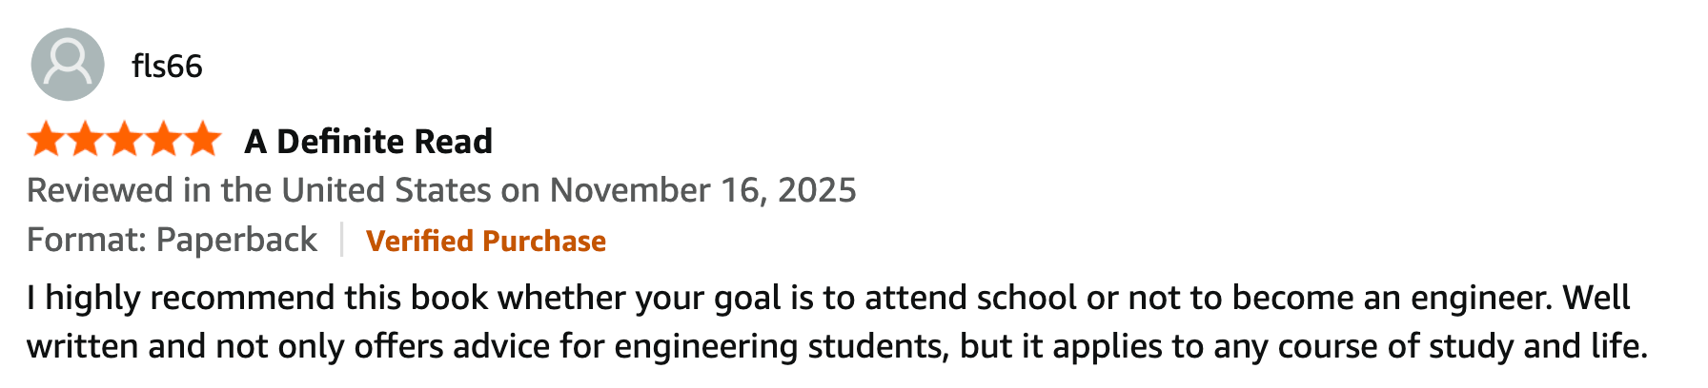1708x388 pixels.
Task: Click the fls66 profile avatar icon
Action: click(x=67, y=65)
